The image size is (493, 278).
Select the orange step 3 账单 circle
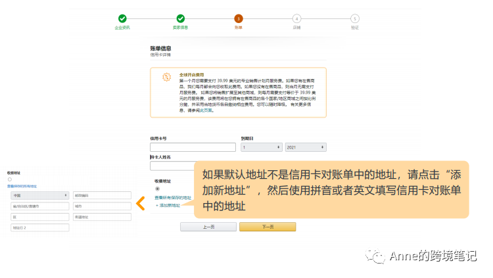click(x=239, y=18)
